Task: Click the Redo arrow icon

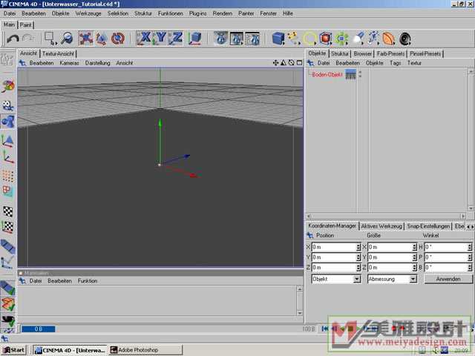Action: coord(28,39)
